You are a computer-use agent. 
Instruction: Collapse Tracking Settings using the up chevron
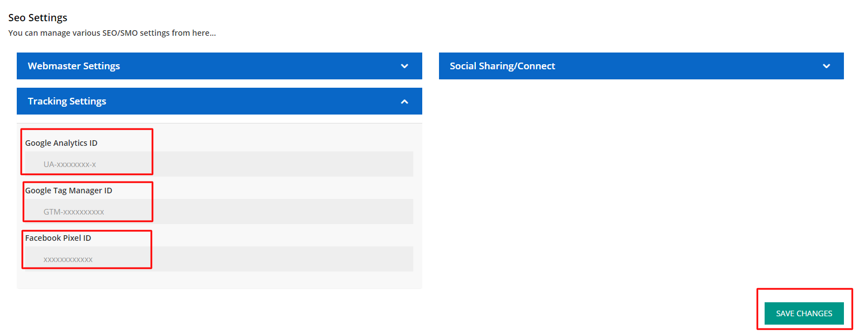point(404,102)
